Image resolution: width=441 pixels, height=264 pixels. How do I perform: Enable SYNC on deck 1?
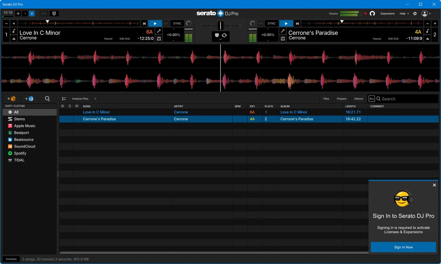pyautogui.click(x=177, y=23)
